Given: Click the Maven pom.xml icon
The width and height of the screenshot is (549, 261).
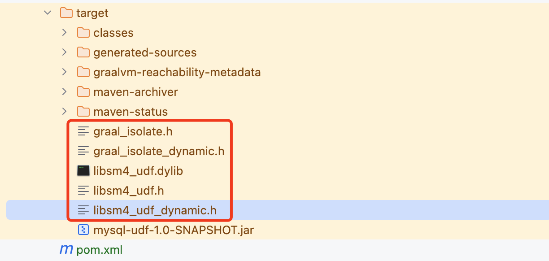Looking at the screenshot, I should [66, 250].
